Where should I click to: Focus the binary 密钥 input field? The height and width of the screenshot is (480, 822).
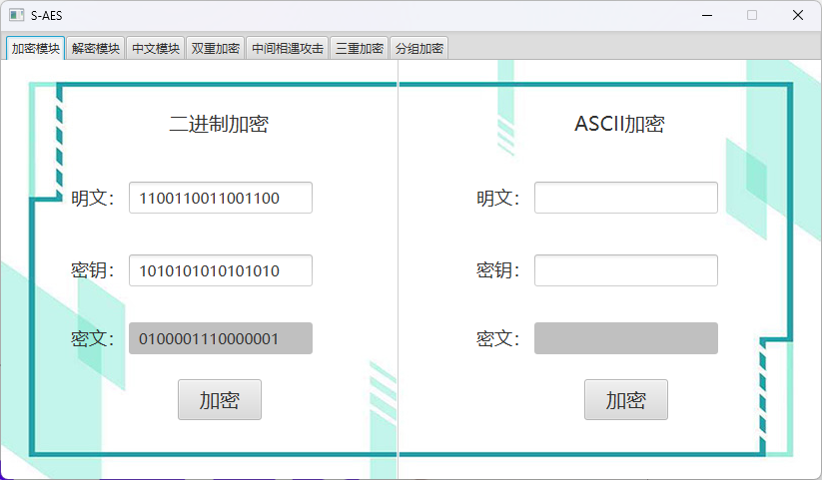pos(220,270)
